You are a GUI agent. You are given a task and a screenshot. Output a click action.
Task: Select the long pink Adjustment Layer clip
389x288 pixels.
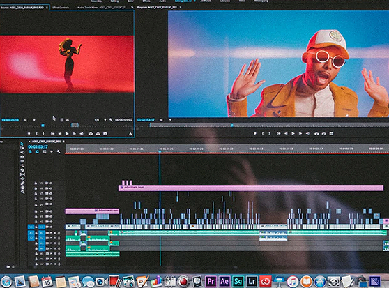(x=251, y=188)
